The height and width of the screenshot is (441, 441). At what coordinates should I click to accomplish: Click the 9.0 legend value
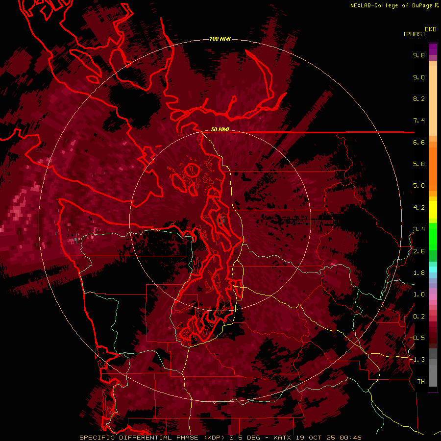419,77
